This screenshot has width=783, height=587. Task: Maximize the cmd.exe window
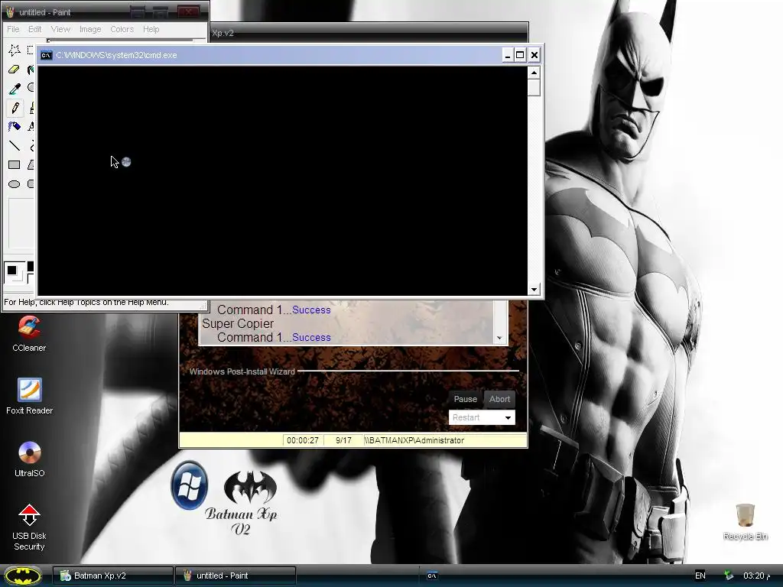pos(520,55)
